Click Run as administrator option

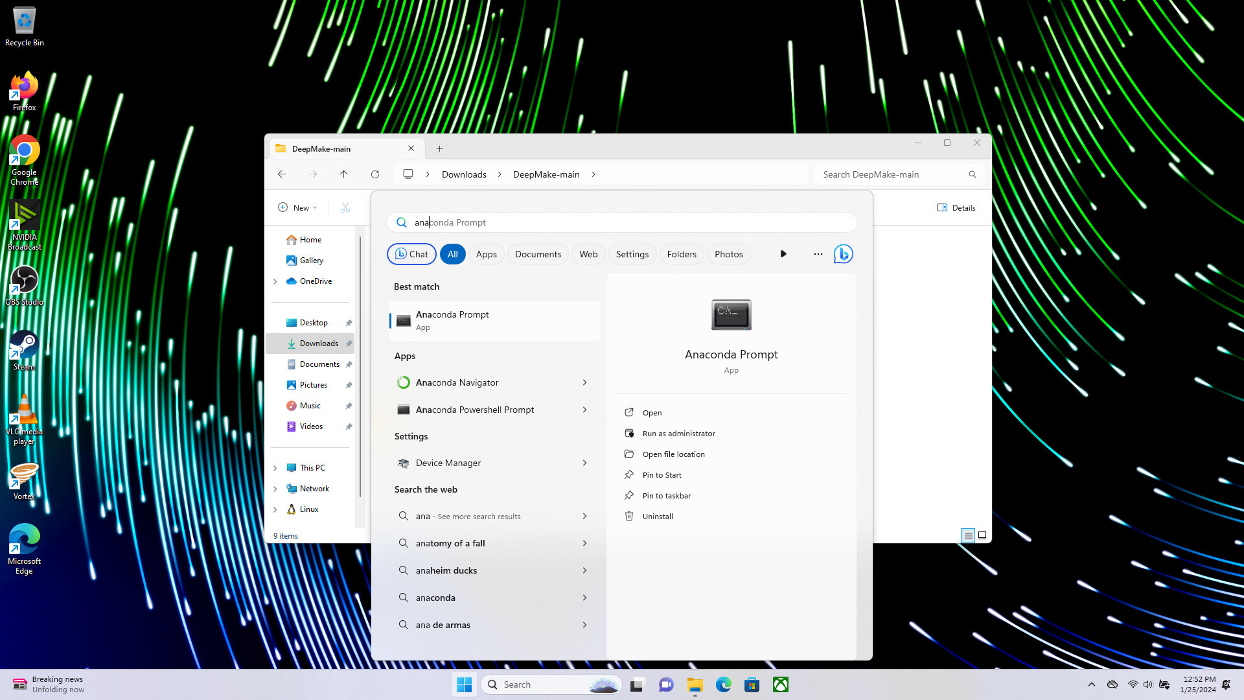pyautogui.click(x=678, y=434)
